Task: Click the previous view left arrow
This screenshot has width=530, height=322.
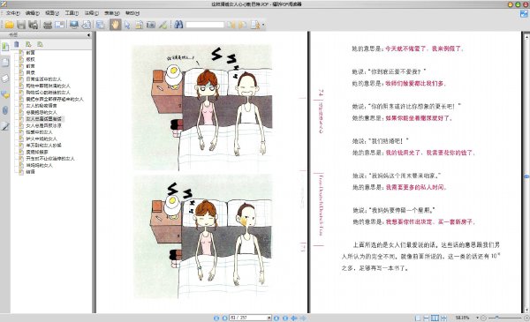Action: tap(294, 318)
